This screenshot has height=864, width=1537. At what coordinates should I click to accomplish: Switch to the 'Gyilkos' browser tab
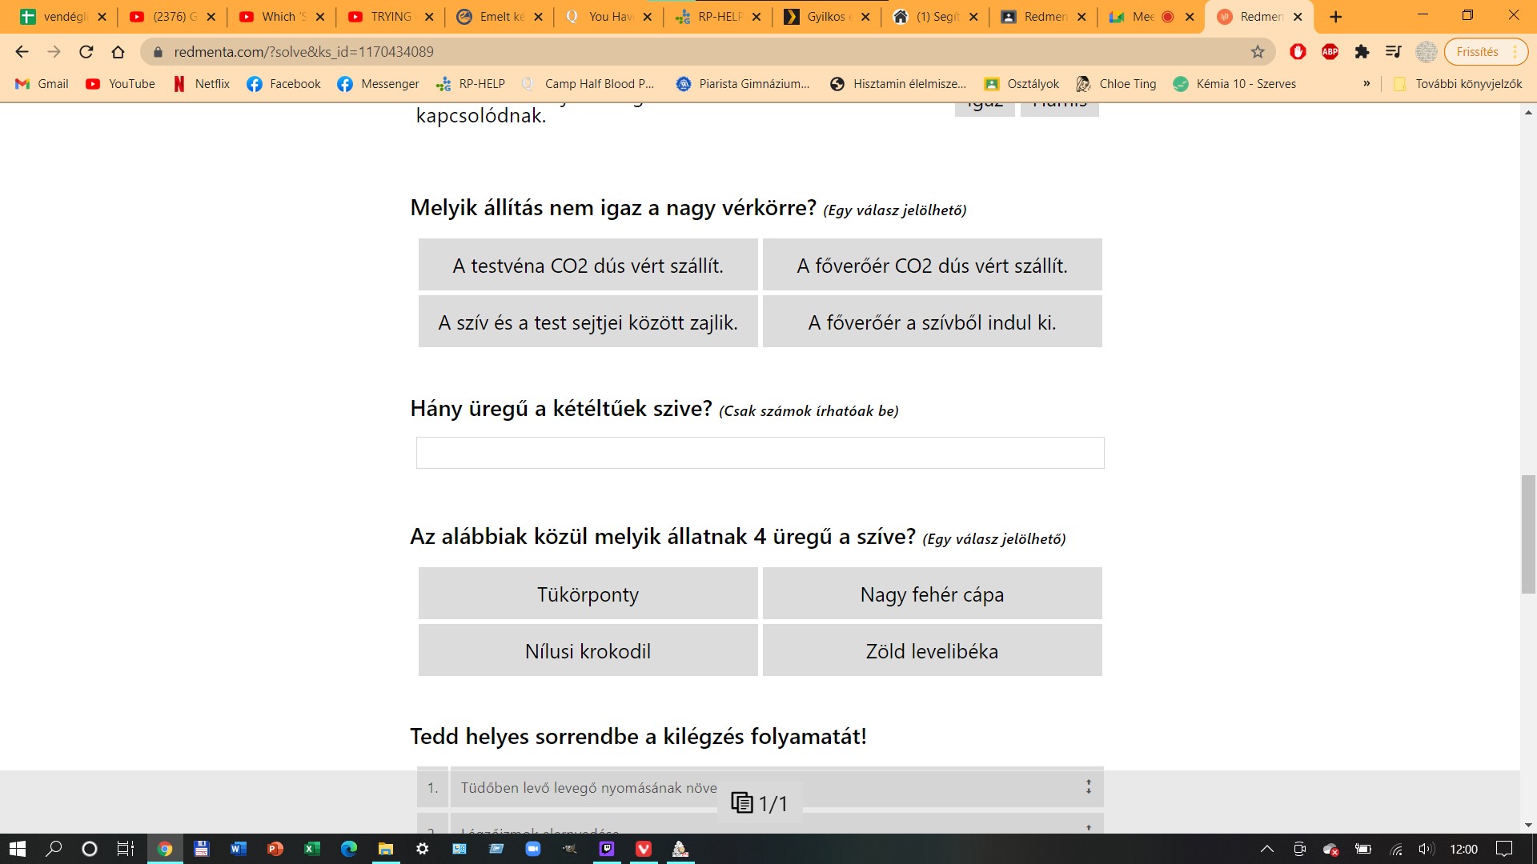pyautogui.click(x=825, y=17)
